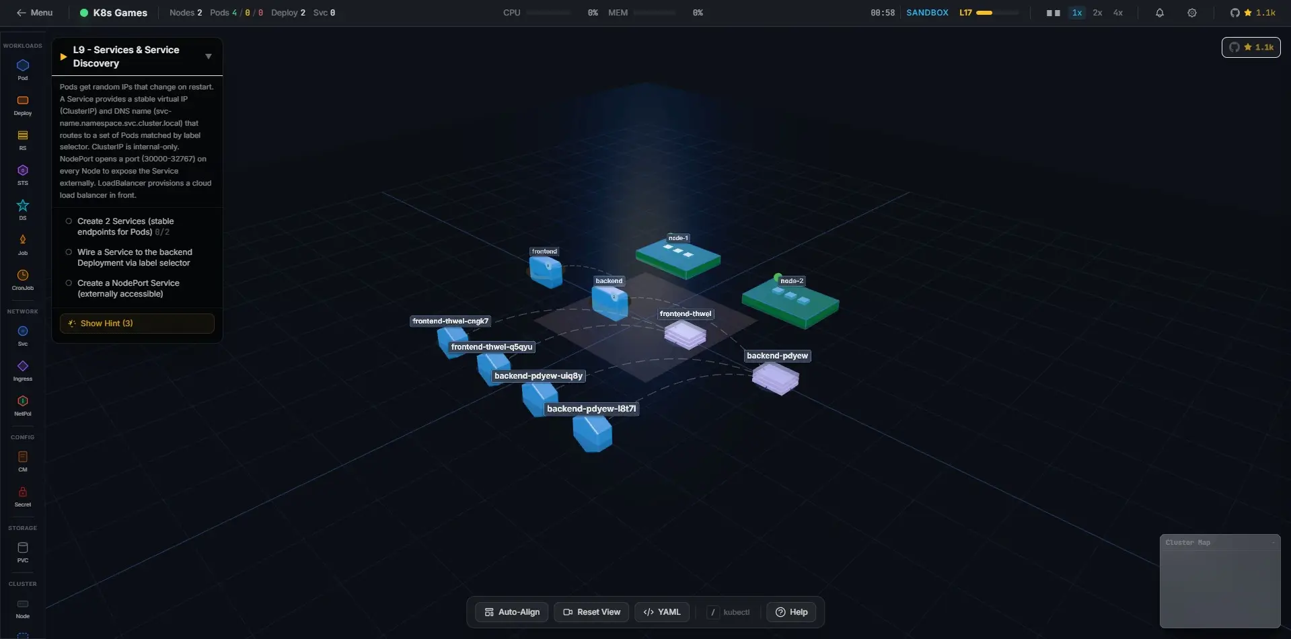Click the lesson play triangle icon
The image size is (1291, 639).
pyautogui.click(x=63, y=57)
